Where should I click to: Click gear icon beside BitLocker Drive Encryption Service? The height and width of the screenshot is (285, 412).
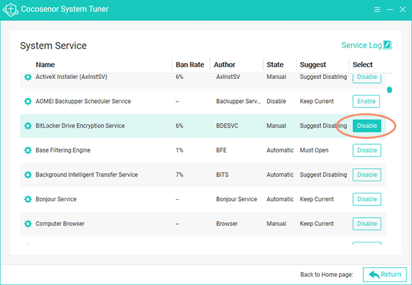coord(27,126)
